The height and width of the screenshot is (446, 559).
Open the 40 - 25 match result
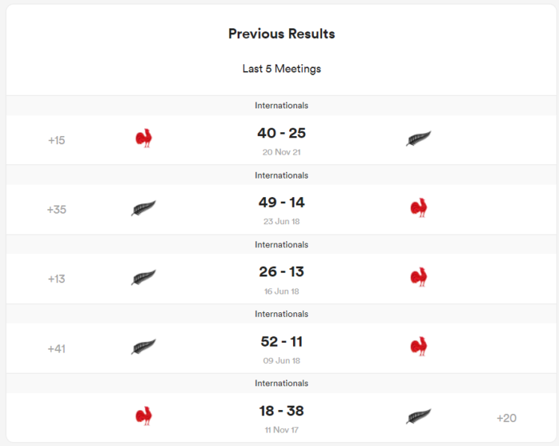282,134
